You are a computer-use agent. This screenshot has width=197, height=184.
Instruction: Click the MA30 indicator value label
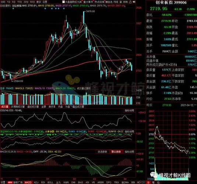tap(81, 6)
